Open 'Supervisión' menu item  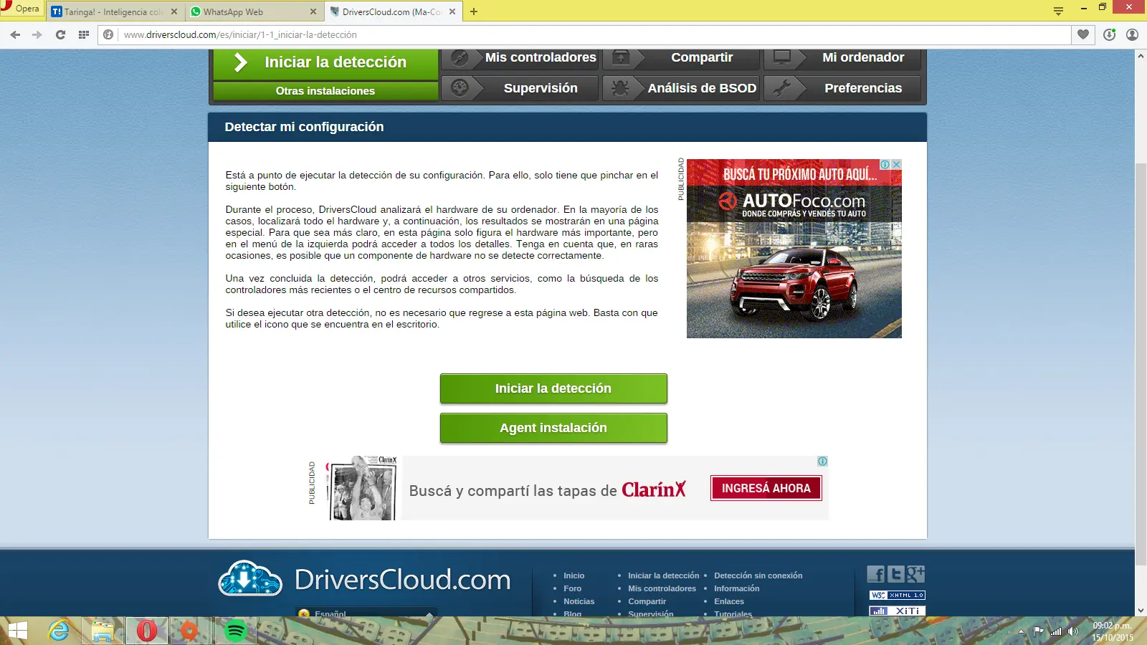[520, 88]
